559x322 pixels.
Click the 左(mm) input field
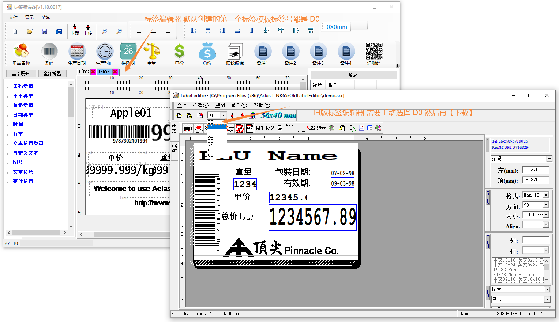(535, 170)
